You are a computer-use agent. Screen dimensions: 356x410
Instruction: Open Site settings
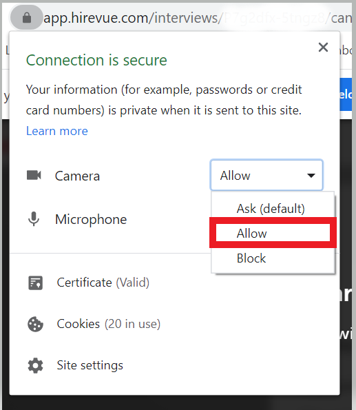point(90,365)
